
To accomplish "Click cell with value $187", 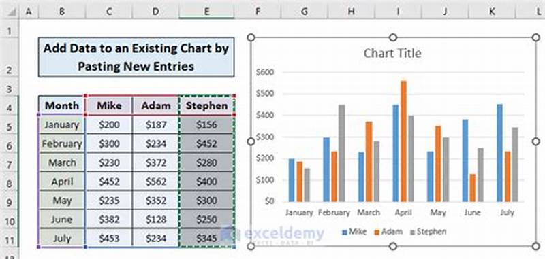I will 156,125.
